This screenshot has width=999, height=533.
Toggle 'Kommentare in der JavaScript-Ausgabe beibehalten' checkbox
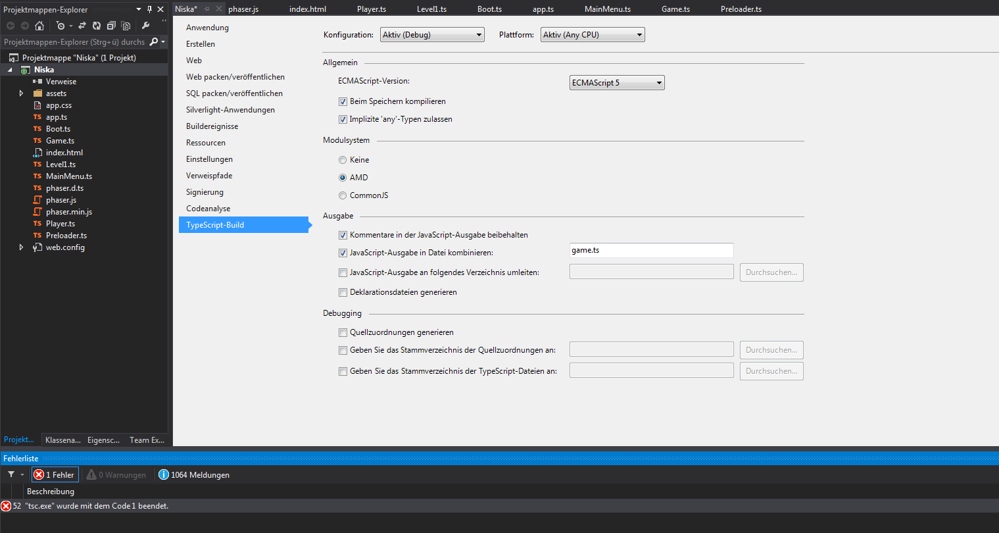pyautogui.click(x=343, y=235)
